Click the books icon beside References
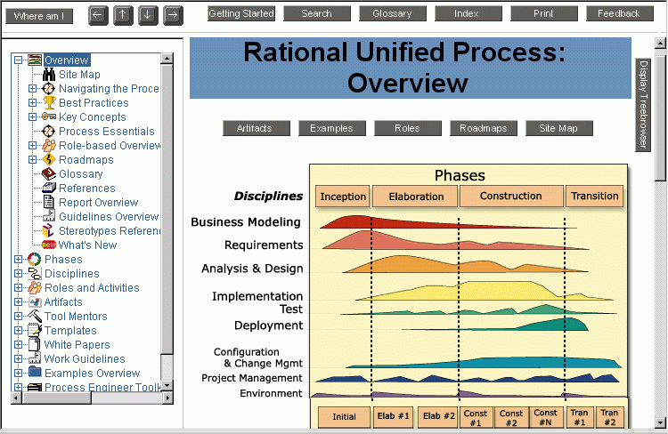668x434 pixels. click(49, 188)
